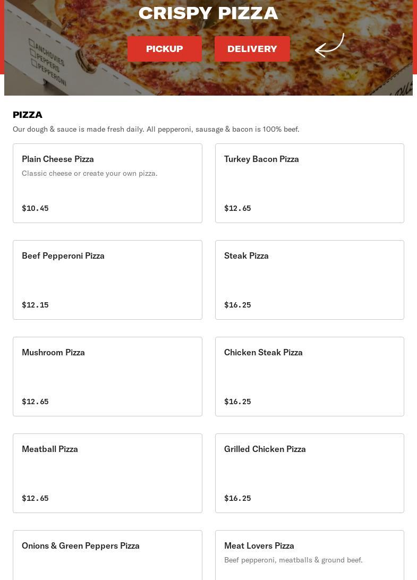Click the Meat Lovers ingredients description
This screenshot has height=580, width=417.
pyautogui.click(x=293, y=560)
